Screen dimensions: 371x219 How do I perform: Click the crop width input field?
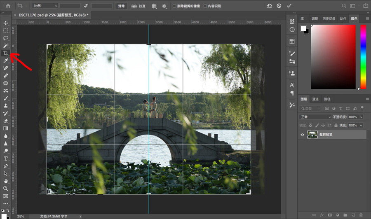(70, 6)
